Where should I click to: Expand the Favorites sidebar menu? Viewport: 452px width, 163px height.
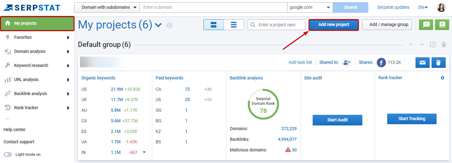tap(37, 38)
